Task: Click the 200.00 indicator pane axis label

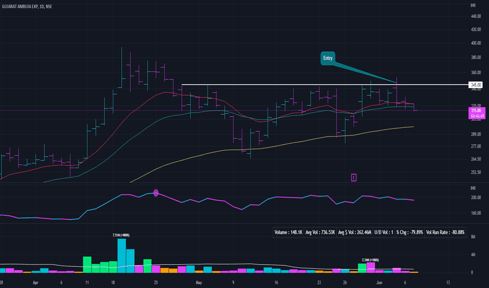Action: coord(476,197)
